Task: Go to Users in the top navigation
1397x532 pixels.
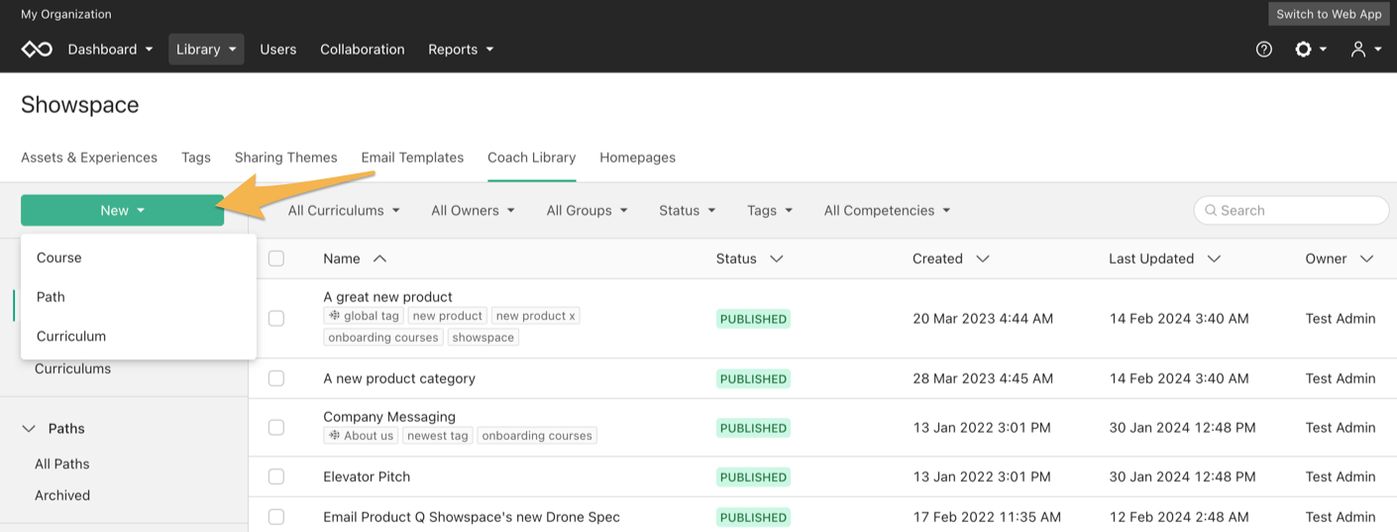Action: coord(278,49)
